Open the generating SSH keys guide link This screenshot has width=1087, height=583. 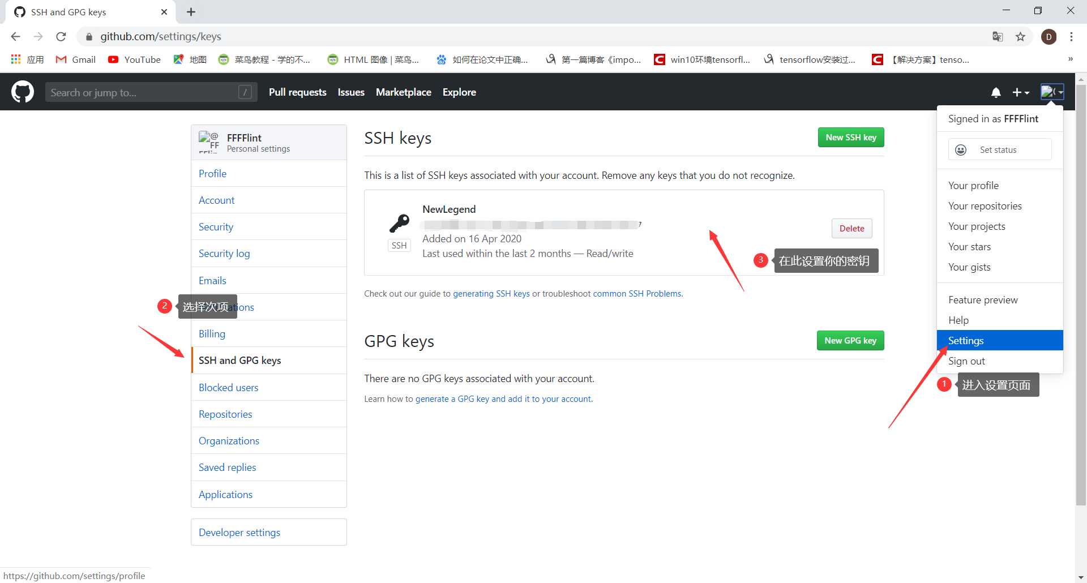pyautogui.click(x=491, y=294)
